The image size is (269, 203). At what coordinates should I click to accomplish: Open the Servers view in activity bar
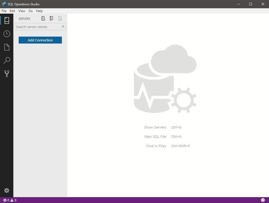7,21
